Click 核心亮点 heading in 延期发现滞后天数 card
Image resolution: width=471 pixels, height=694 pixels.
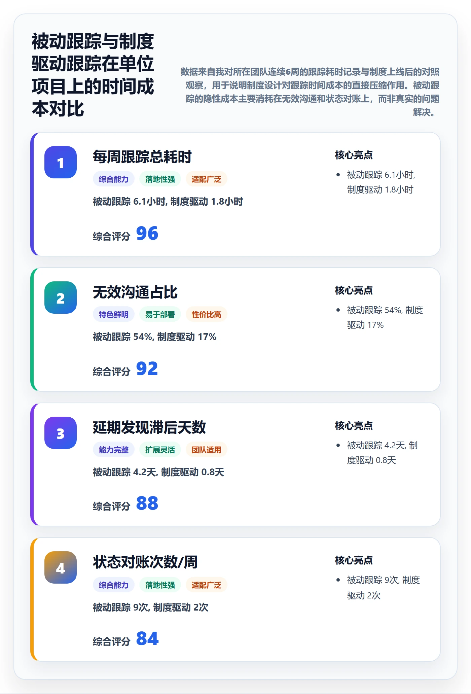coord(354,426)
